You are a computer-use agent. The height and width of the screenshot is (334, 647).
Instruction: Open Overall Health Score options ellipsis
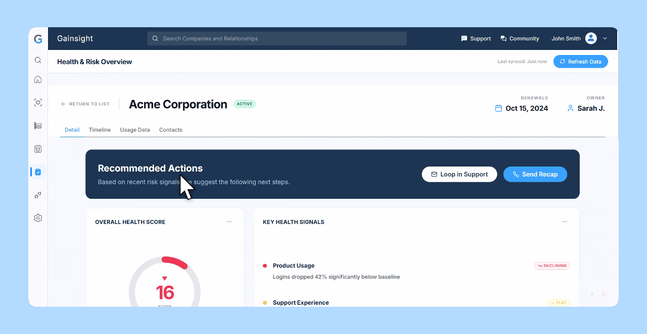click(x=229, y=222)
